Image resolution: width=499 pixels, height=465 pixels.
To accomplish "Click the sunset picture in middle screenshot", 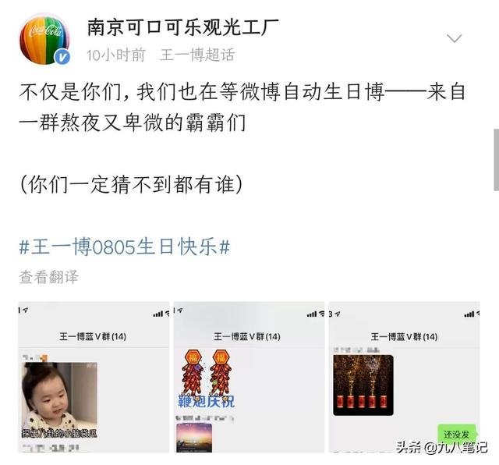I will click(194, 438).
